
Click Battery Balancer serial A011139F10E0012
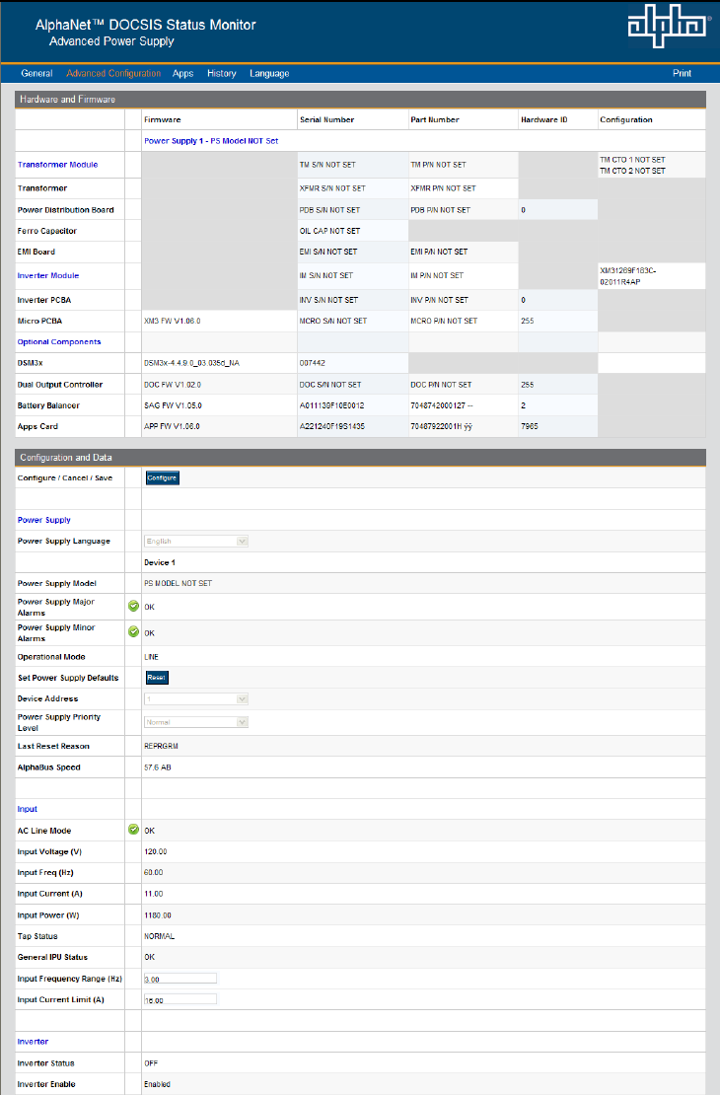331,405
